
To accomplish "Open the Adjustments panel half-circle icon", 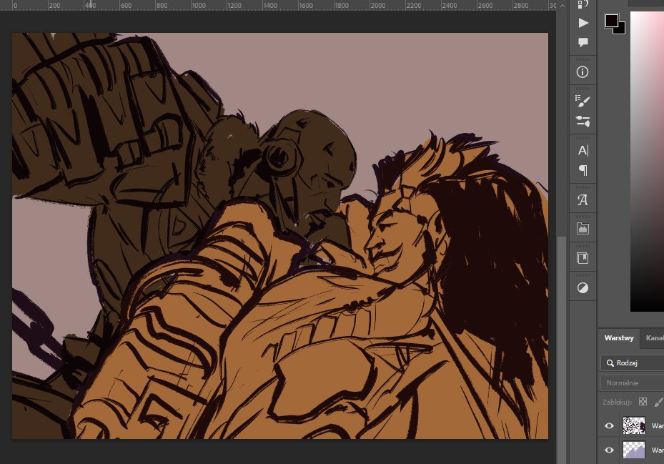I will [x=583, y=287].
